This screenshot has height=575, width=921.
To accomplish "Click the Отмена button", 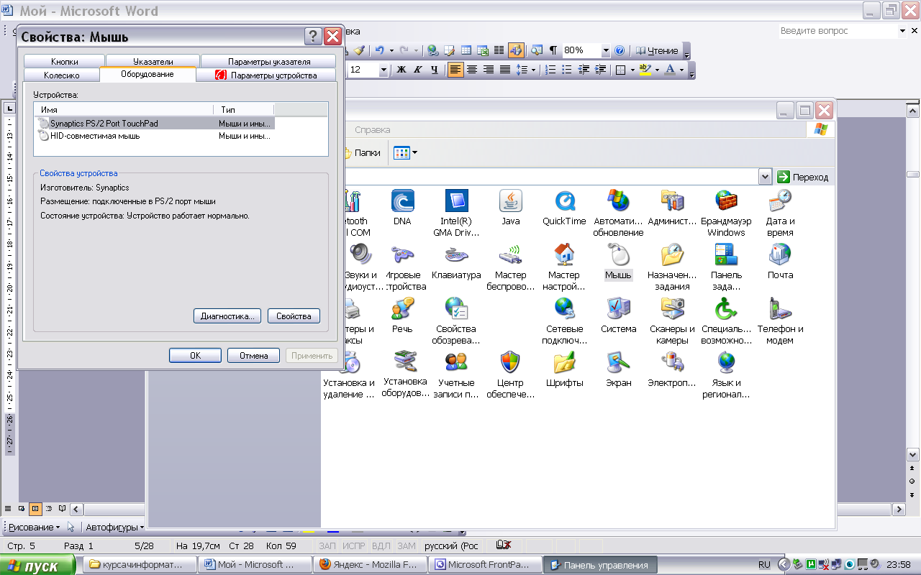I will coord(253,355).
